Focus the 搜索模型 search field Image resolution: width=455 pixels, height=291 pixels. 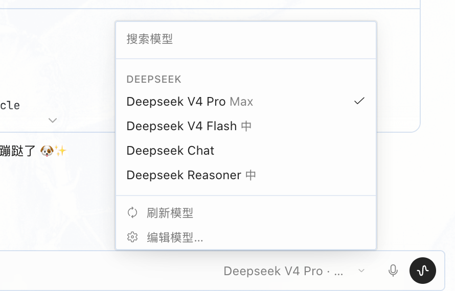(246, 39)
